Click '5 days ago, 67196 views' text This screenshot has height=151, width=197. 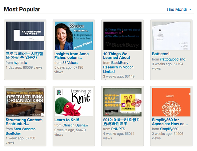(x=69, y=70)
